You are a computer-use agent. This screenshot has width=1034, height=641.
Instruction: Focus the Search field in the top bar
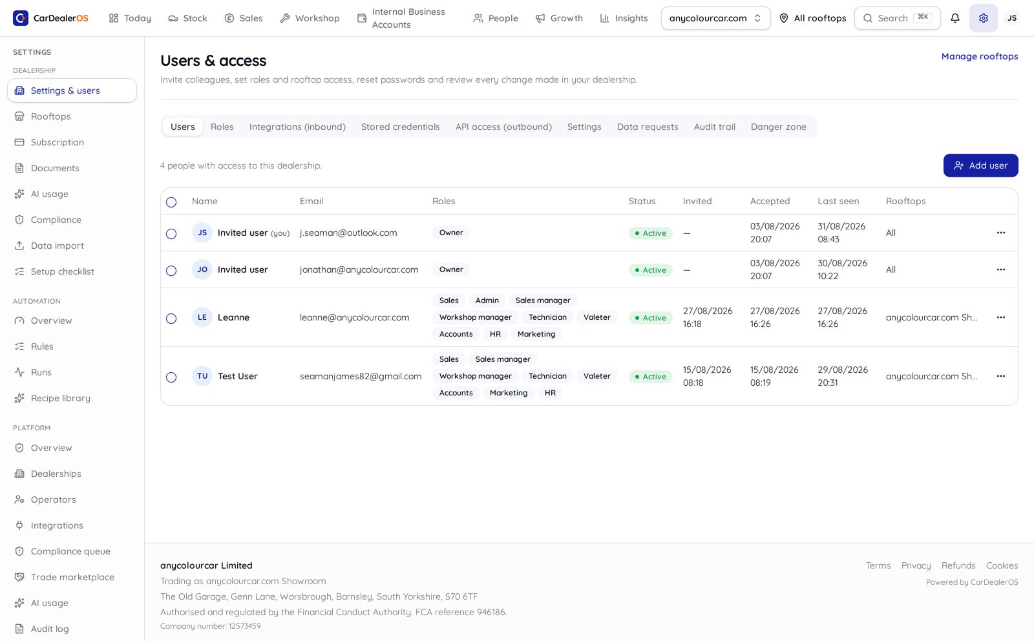click(x=897, y=18)
